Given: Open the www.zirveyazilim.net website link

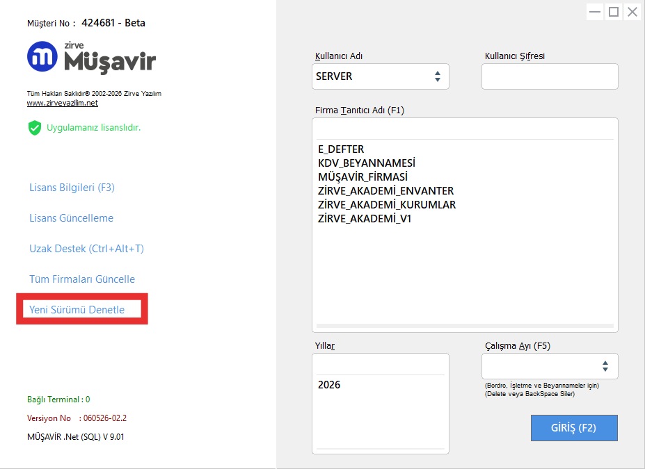Looking at the screenshot, I should [x=63, y=103].
